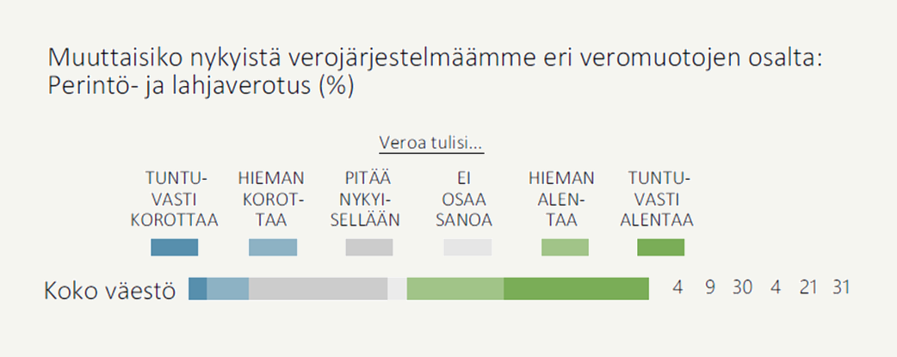This screenshot has height=357, width=897.
Task: Click the underlined 'Veroa tulisi...' heading
Action: point(431,143)
